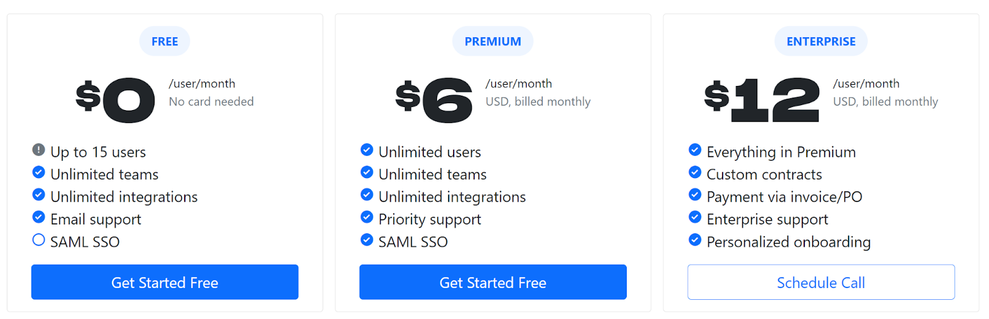This screenshot has height=319, width=989.
Task: Click checkmark icon beside Priority support
Action: (367, 217)
